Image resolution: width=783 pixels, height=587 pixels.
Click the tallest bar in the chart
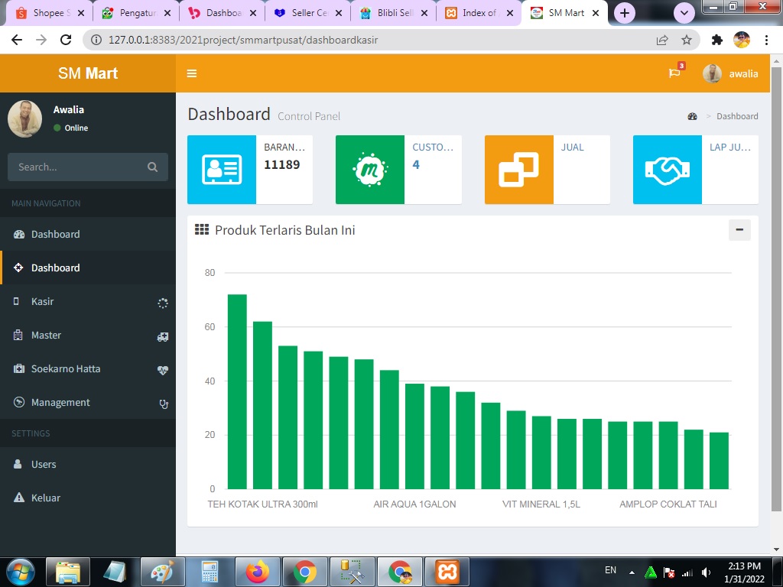[237, 391]
